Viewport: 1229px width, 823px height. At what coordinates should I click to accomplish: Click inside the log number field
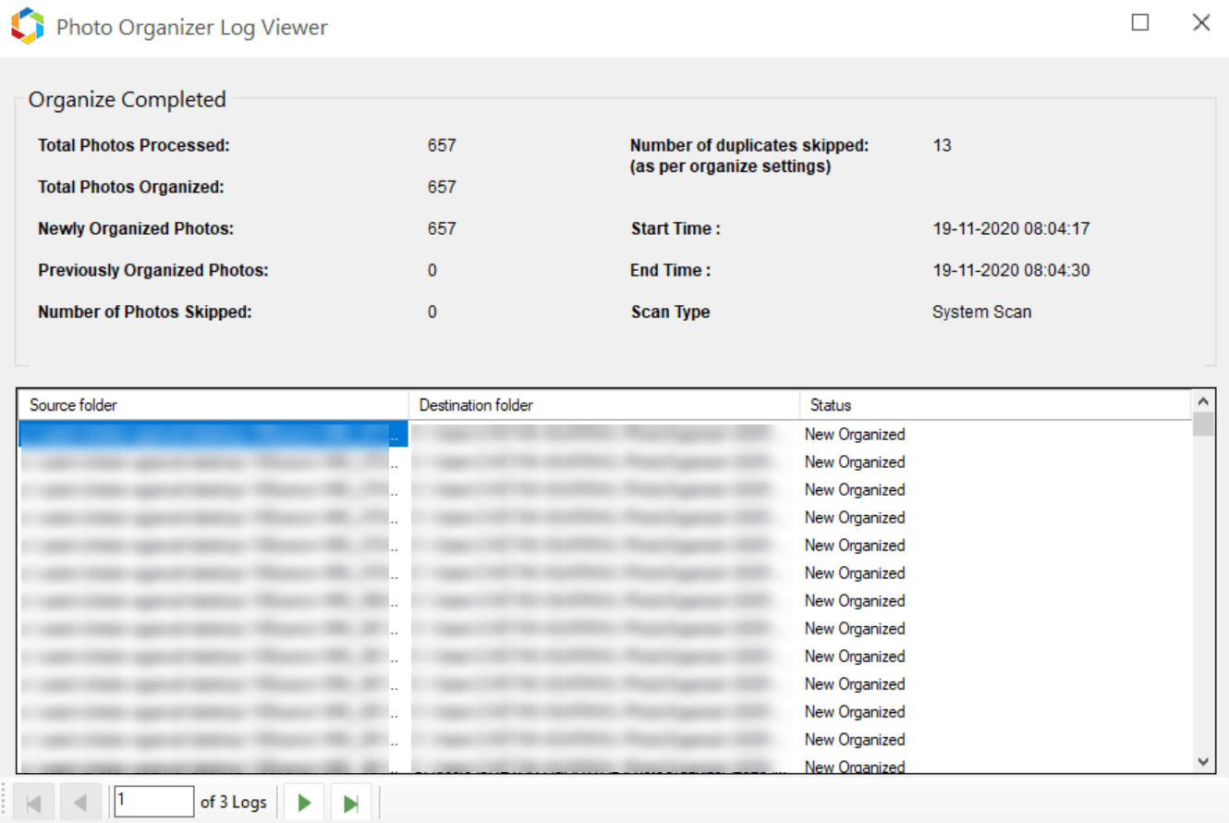click(153, 801)
